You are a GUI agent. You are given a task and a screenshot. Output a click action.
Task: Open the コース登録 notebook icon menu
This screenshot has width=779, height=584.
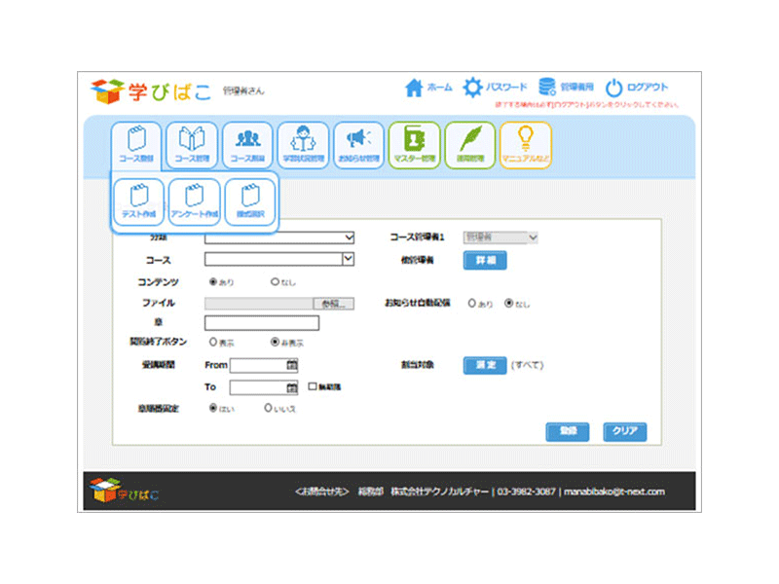tap(136, 144)
